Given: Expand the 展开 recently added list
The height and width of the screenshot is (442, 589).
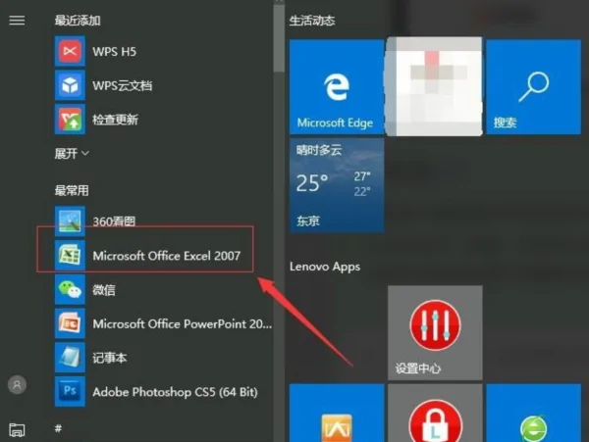Looking at the screenshot, I should click(x=72, y=154).
